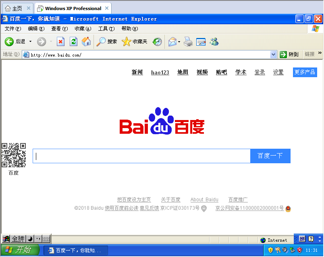Click the yellow security shield tray icon
The width and height of the screenshot is (324, 257).
click(270, 250)
